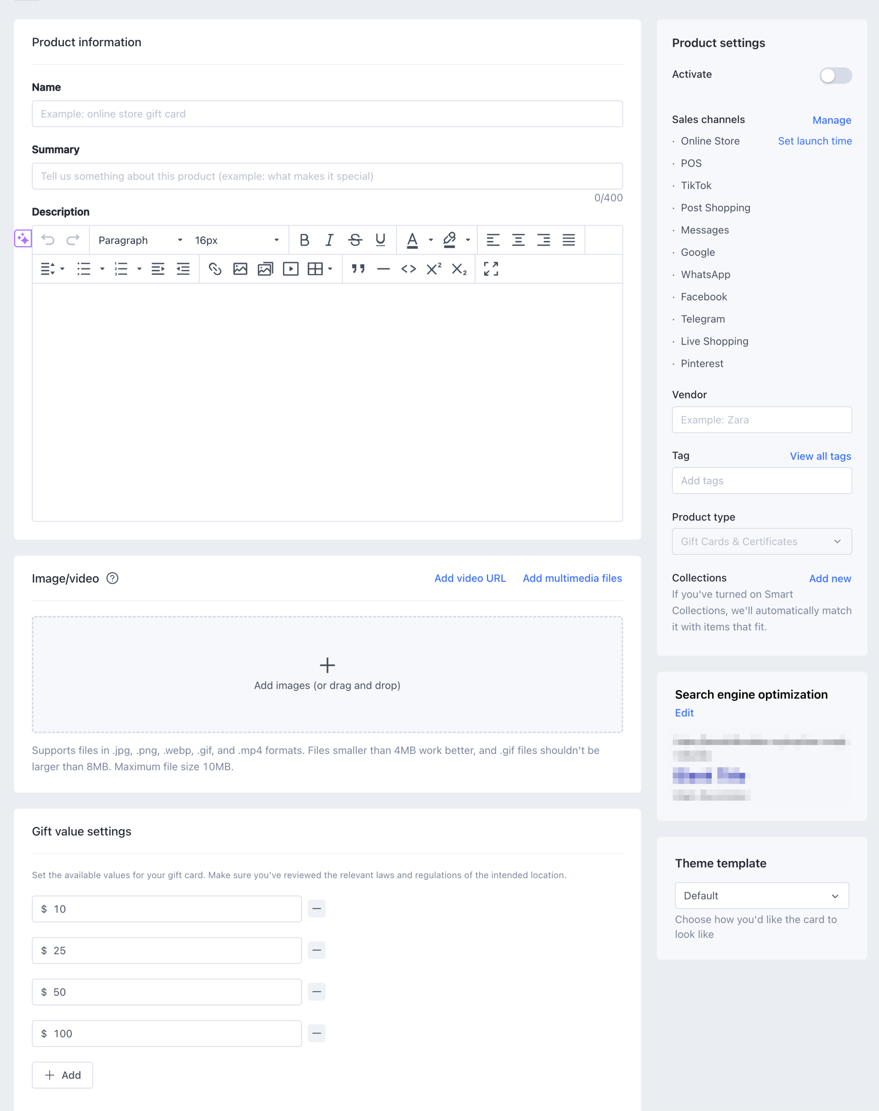Screen dimensions: 879x1111
Task: Apply superscript formatting
Action: (433, 269)
